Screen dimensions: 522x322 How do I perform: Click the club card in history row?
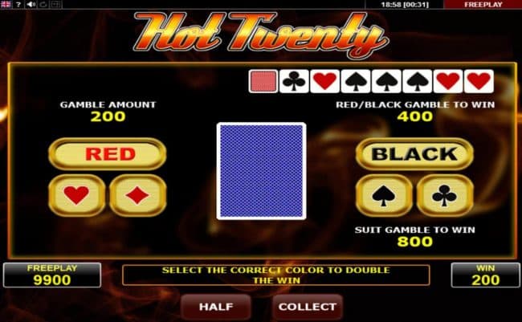pyautogui.click(x=294, y=81)
